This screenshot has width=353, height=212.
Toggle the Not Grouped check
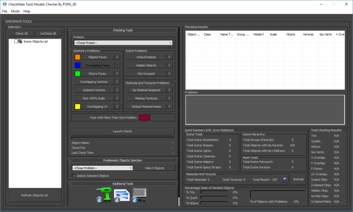[x=146, y=74]
